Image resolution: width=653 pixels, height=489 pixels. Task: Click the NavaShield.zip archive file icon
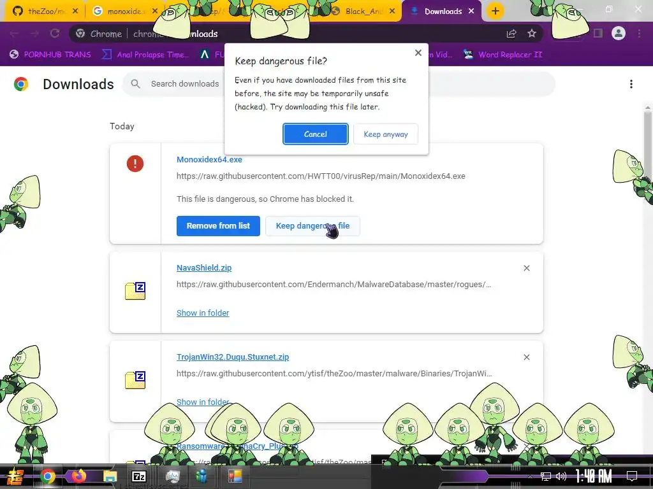point(135,290)
